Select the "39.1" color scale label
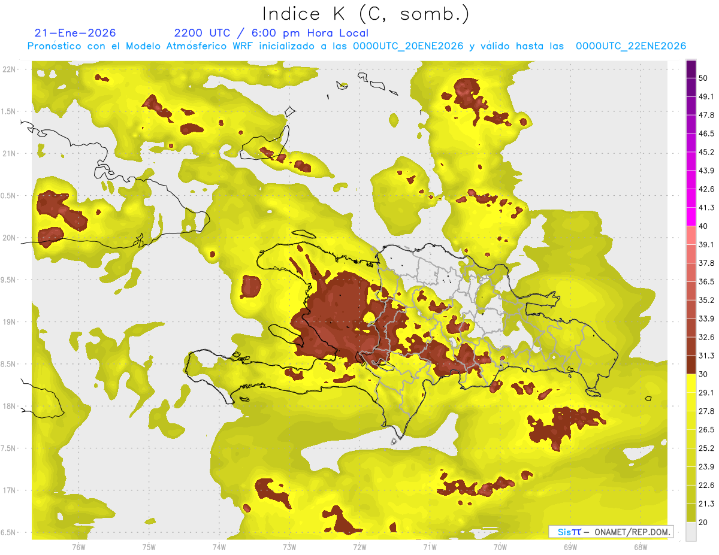 pyautogui.click(x=706, y=244)
